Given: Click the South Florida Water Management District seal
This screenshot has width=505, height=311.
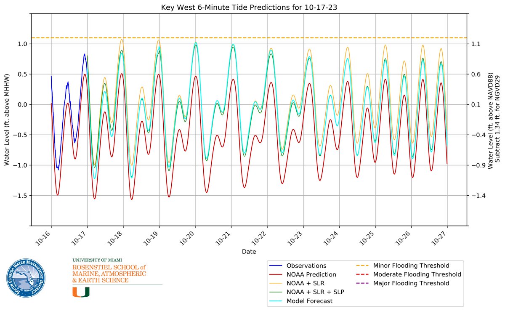Looking at the screenshot, I should pyautogui.click(x=26, y=278).
